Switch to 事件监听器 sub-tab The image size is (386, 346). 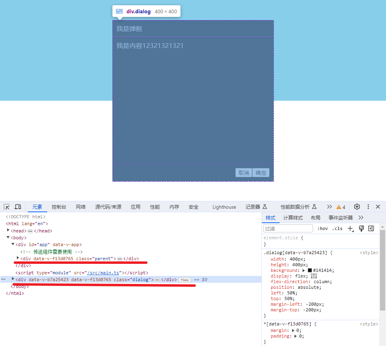(x=340, y=218)
